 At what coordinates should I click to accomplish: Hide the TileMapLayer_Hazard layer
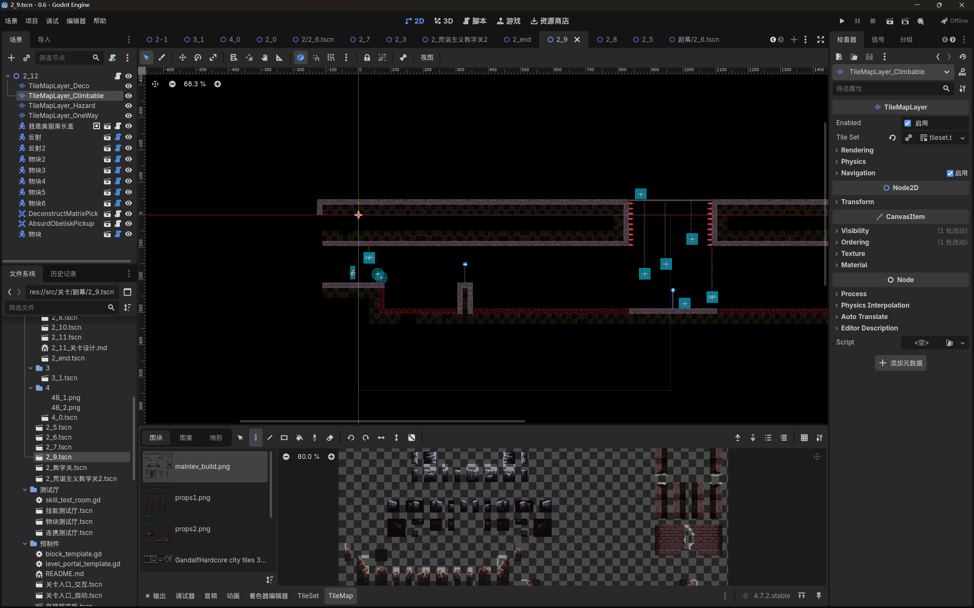click(128, 105)
